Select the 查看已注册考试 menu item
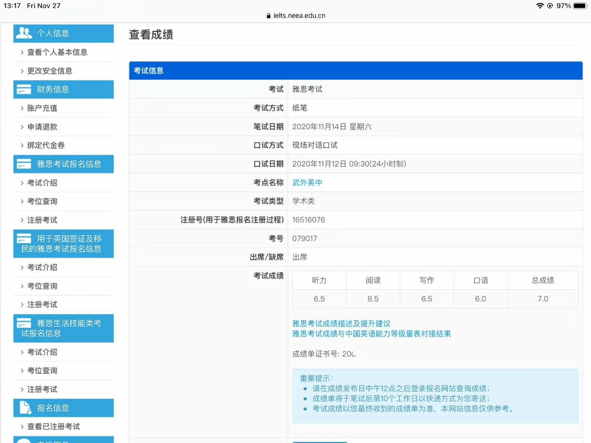This screenshot has width=591, height=443. coord(53,426)
